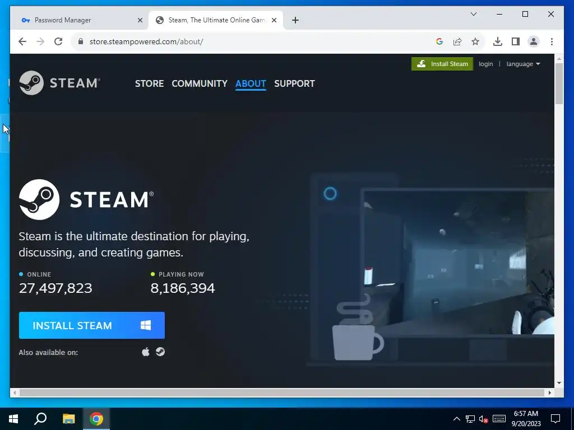Click the ONLINE label
The width and height of the screenshot is (574, 430).
pyautogui.click(x=39, y=274)
